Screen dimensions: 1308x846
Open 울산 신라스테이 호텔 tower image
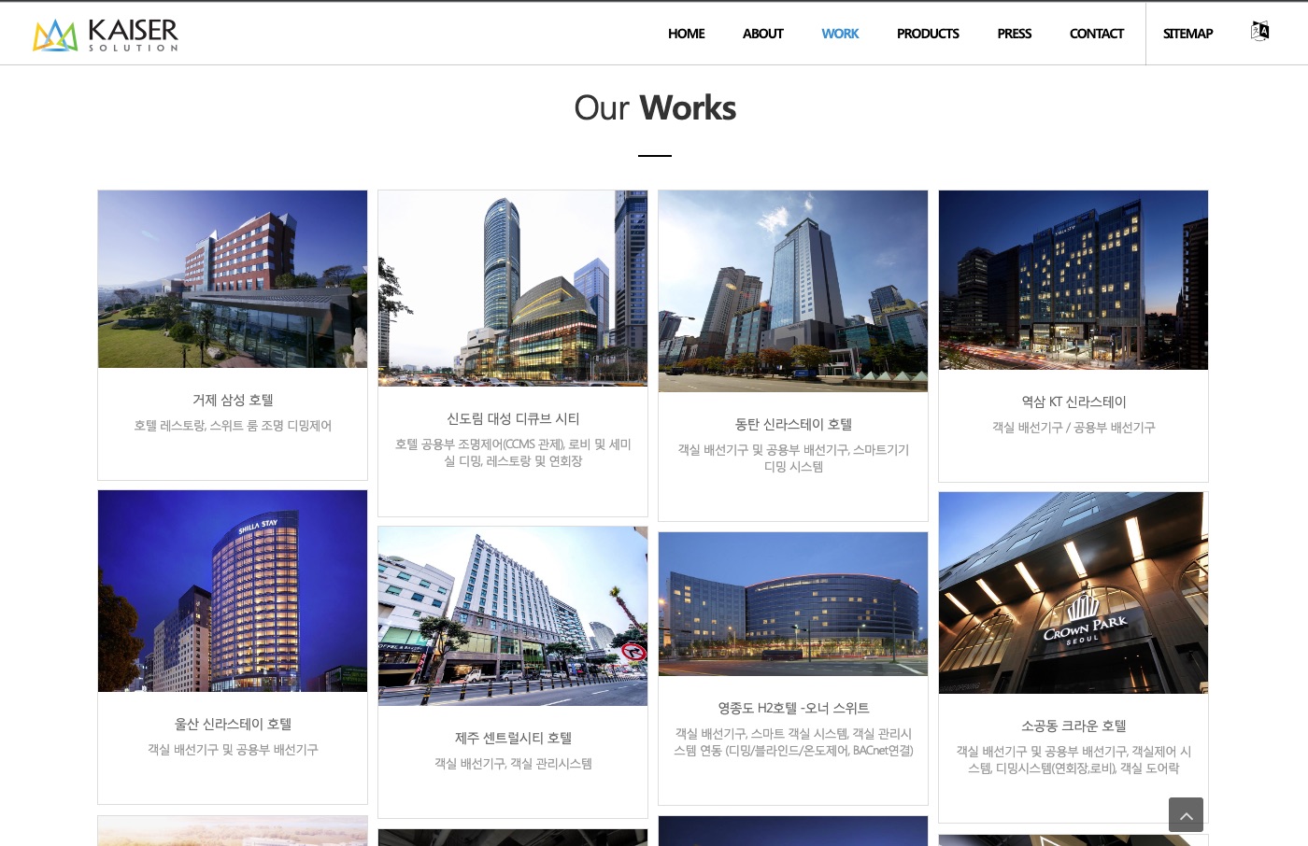(233, 591)
